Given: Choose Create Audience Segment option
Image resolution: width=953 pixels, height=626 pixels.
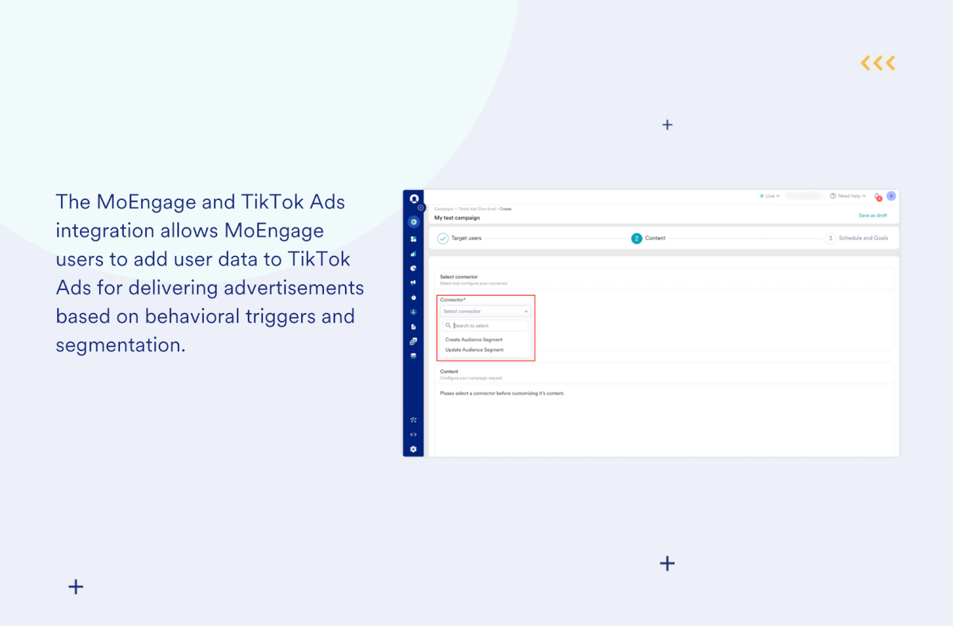Looking at the screenshot, I should (474, 340).
